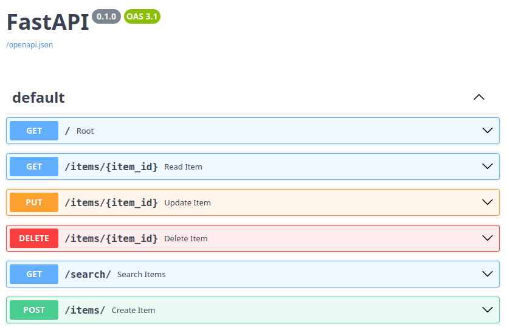Click the DELETE method badge

click(x=34, y=238)
